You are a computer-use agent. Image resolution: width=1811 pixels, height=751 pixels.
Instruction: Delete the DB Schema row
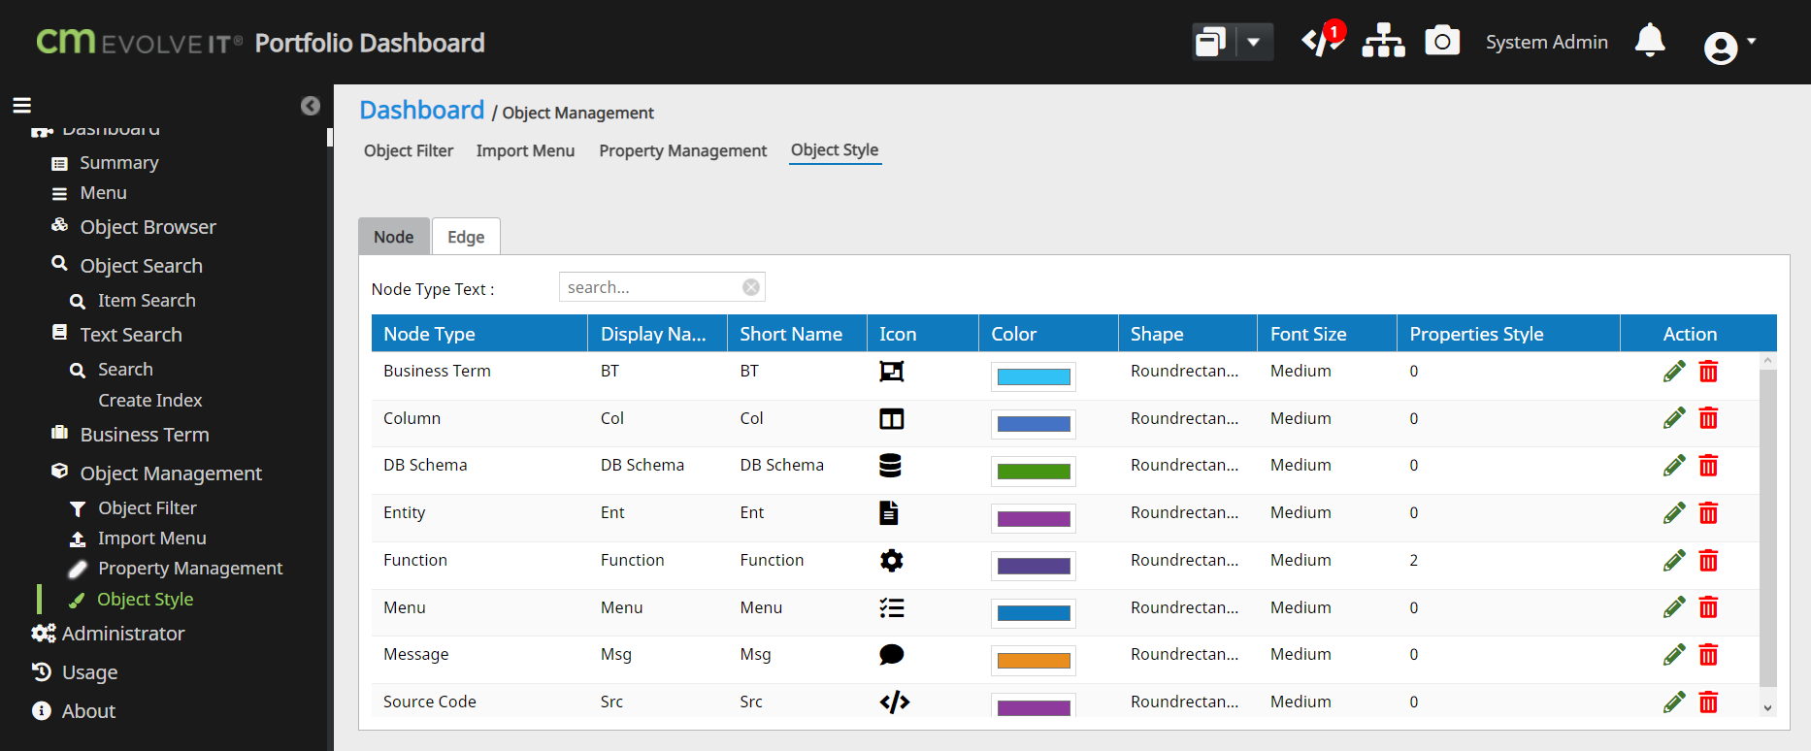[x=1708, y=466]
